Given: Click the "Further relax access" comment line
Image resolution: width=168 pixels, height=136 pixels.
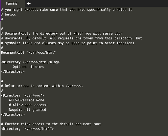Looking at the screenshot, I should coord(52,124).
